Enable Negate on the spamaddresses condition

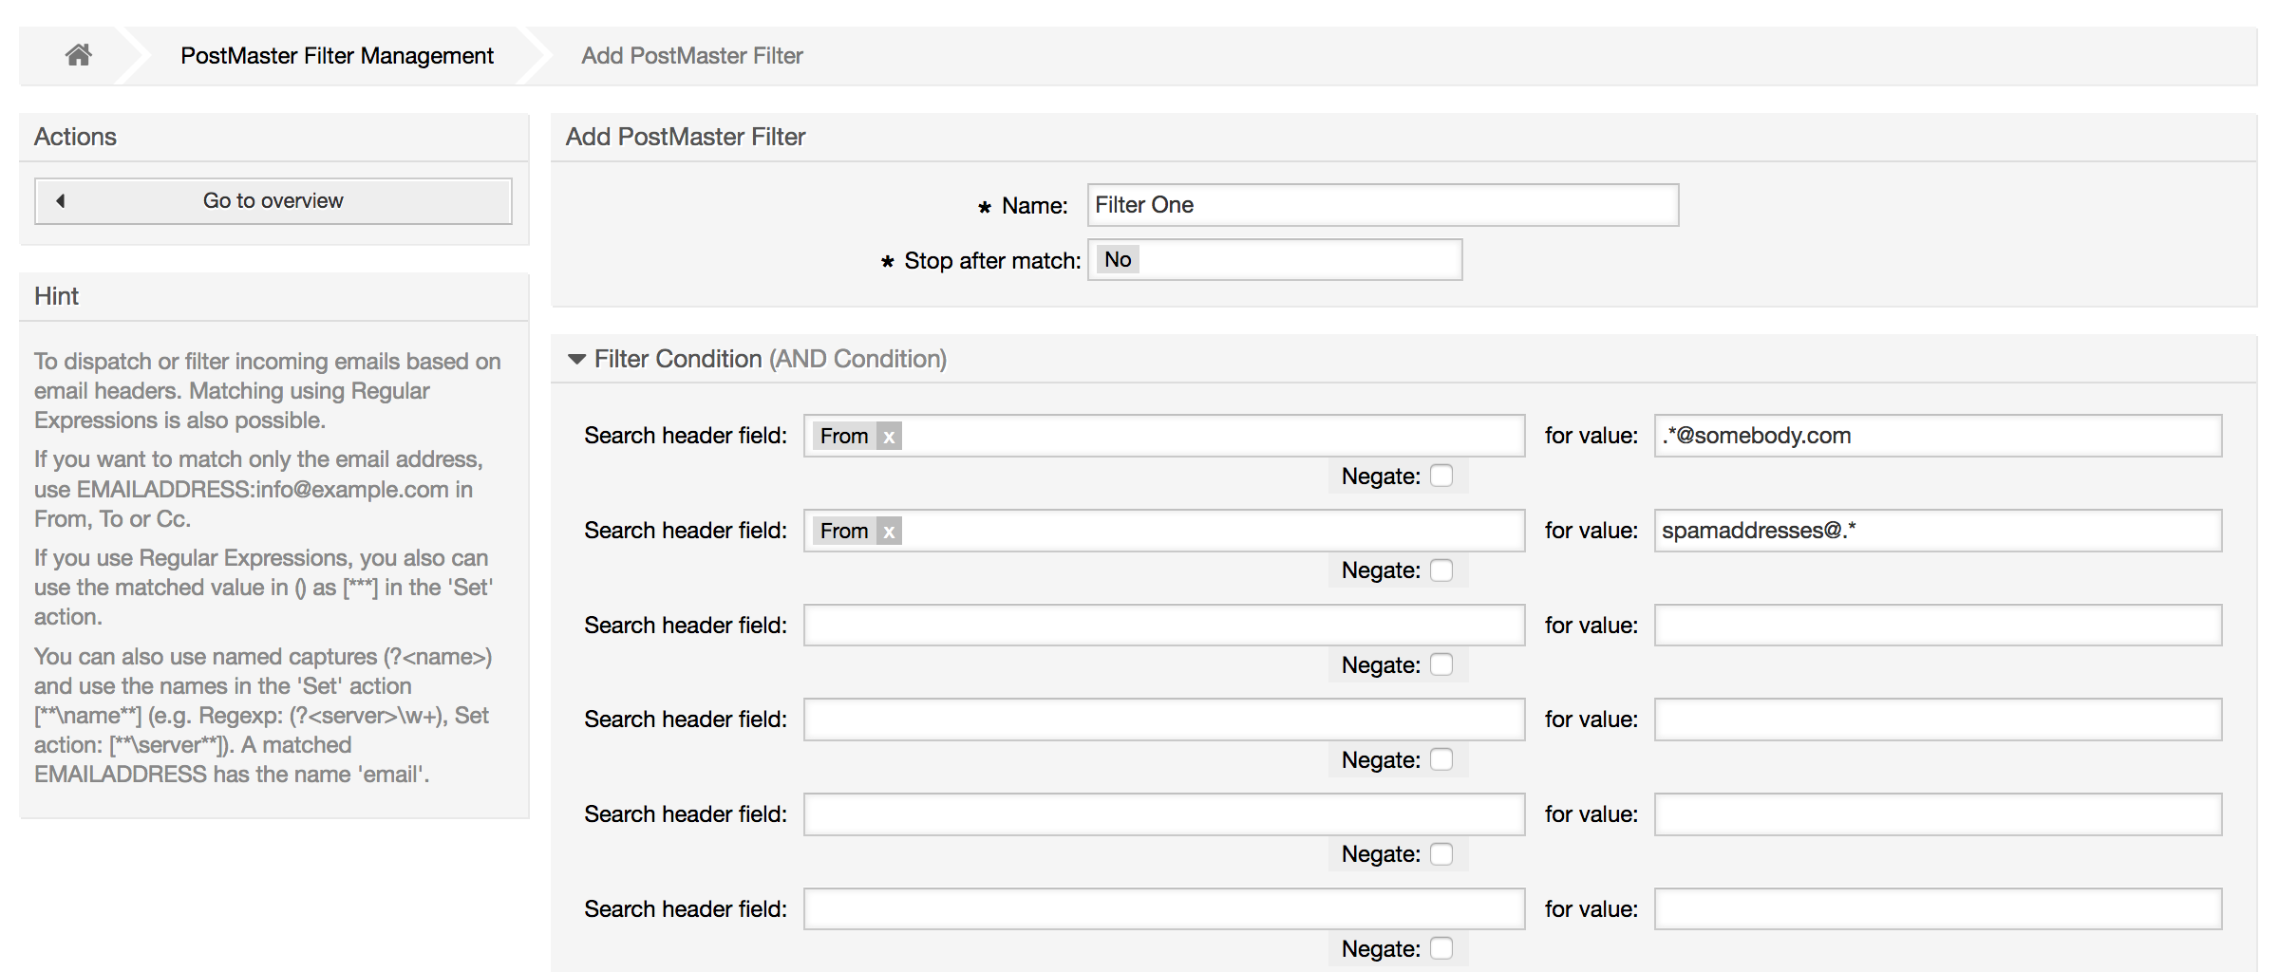pyautogui.click(x=1442, y=570)
